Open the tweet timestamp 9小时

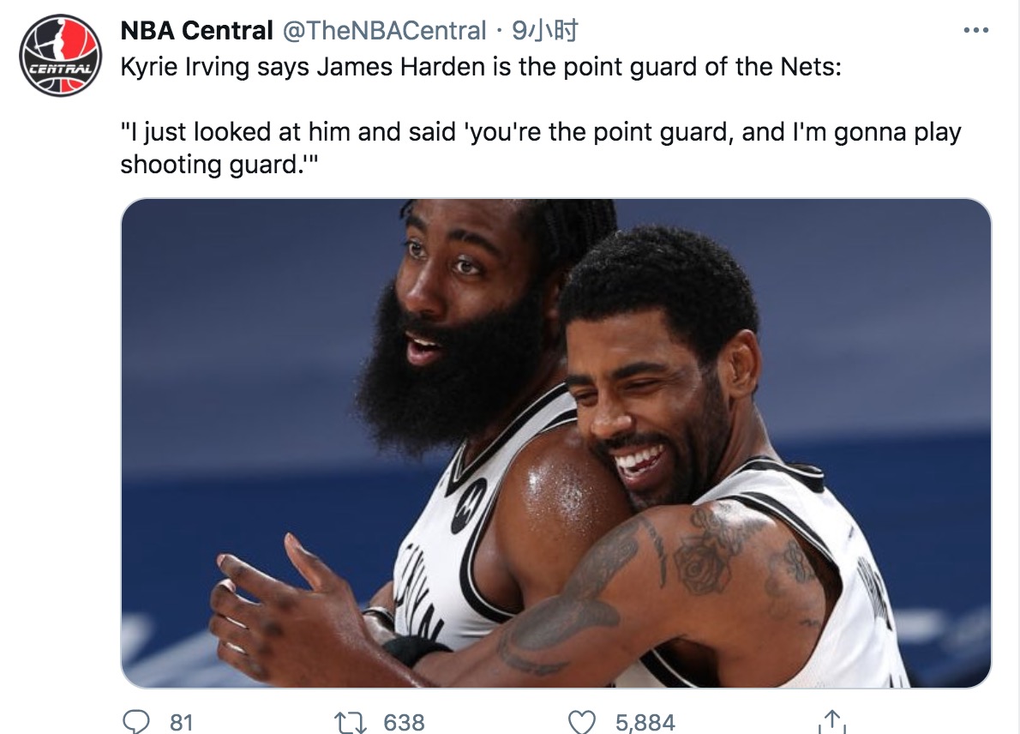[x=544, y=30]
